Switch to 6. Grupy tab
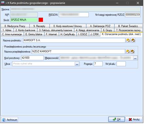This screenshot has width=144, height=124. [107, 30]
